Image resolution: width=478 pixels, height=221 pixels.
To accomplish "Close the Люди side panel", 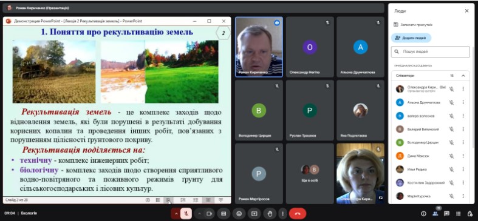I will point(466,11).
